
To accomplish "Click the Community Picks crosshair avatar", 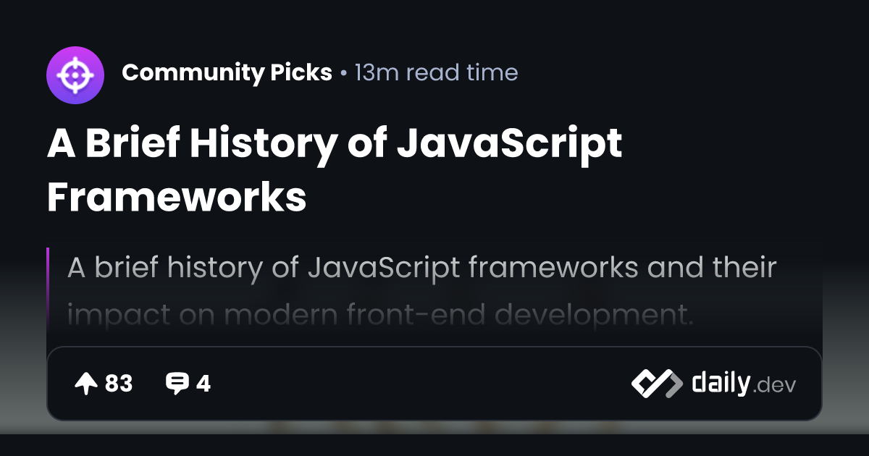I will (75, 73).
